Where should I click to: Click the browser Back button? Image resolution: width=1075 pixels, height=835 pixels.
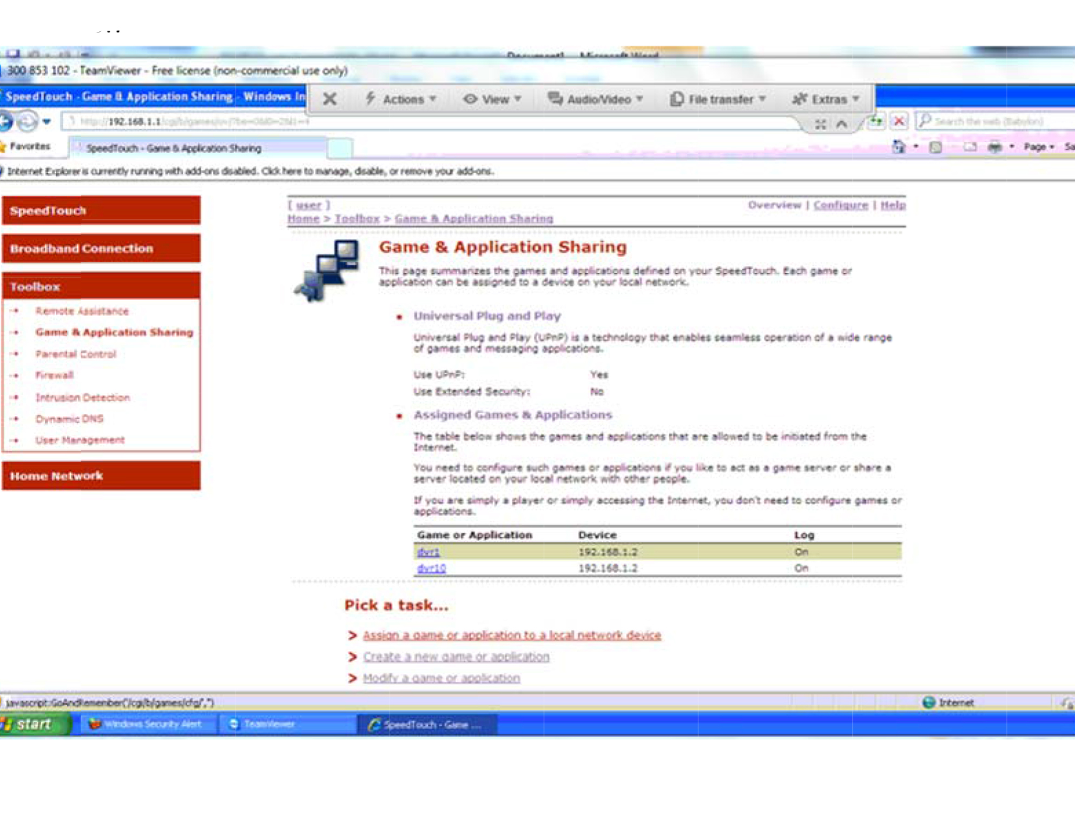(5, 121)
